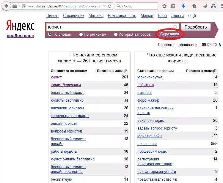223x183 pixels.
Task: Open the URL history dropdown arrow
Action: click(x=104, y=6)
